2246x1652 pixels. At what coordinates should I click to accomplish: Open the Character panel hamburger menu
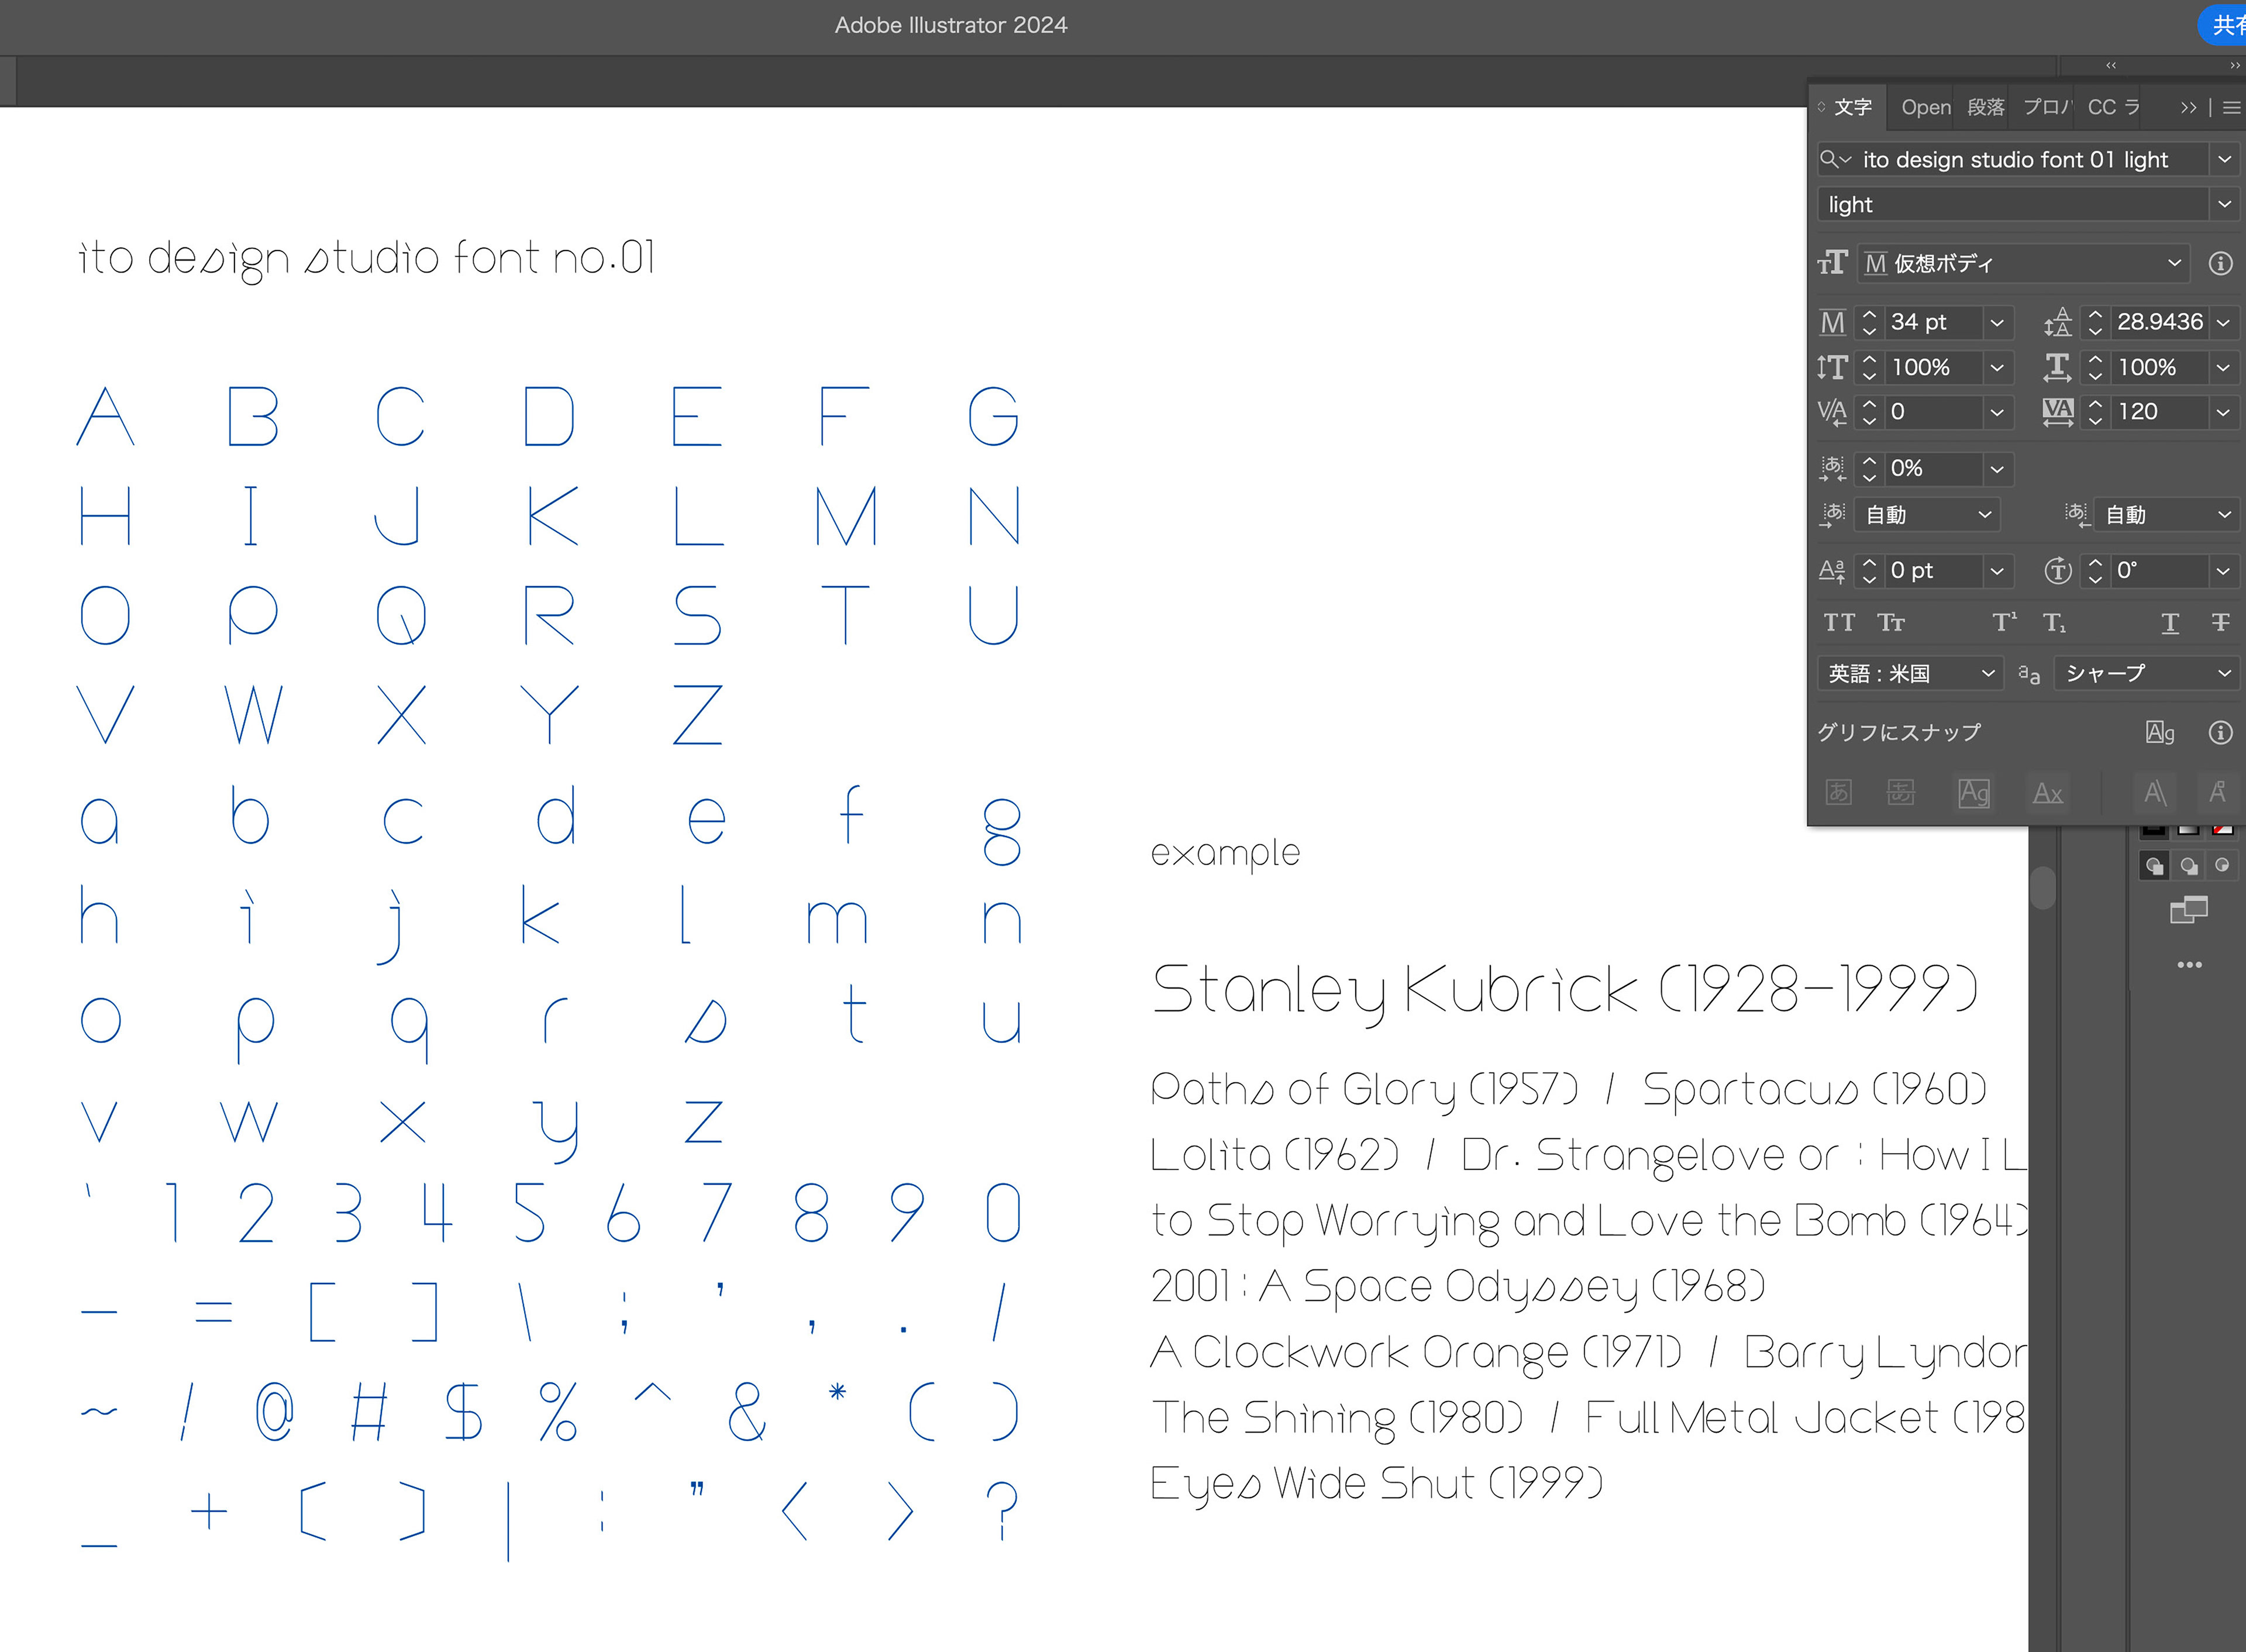[x=2231, y=107]
